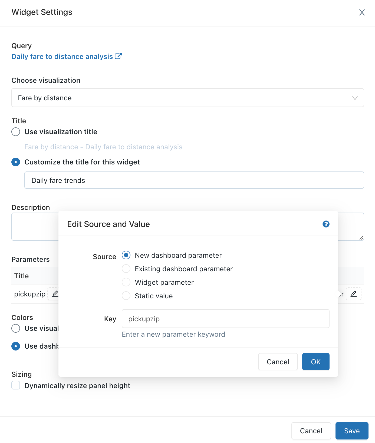The height and width of the screenshot is (443, 375).
Task: Click the external link icon next to query name
Action: (118, 56)
